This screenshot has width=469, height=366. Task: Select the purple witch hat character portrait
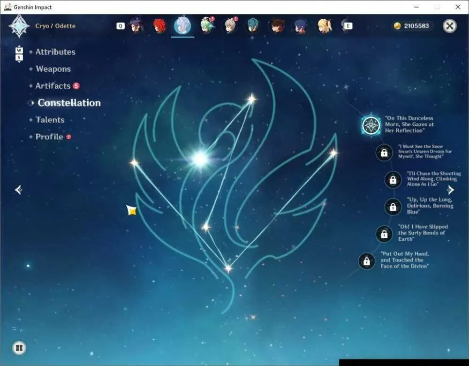tap(136, 26)
